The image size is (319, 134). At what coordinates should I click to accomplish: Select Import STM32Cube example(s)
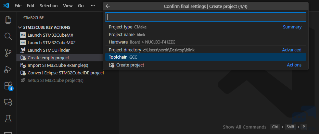(58, 65)
